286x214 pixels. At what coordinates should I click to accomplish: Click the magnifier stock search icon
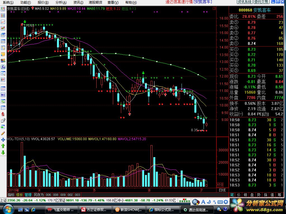coord(3,73)
